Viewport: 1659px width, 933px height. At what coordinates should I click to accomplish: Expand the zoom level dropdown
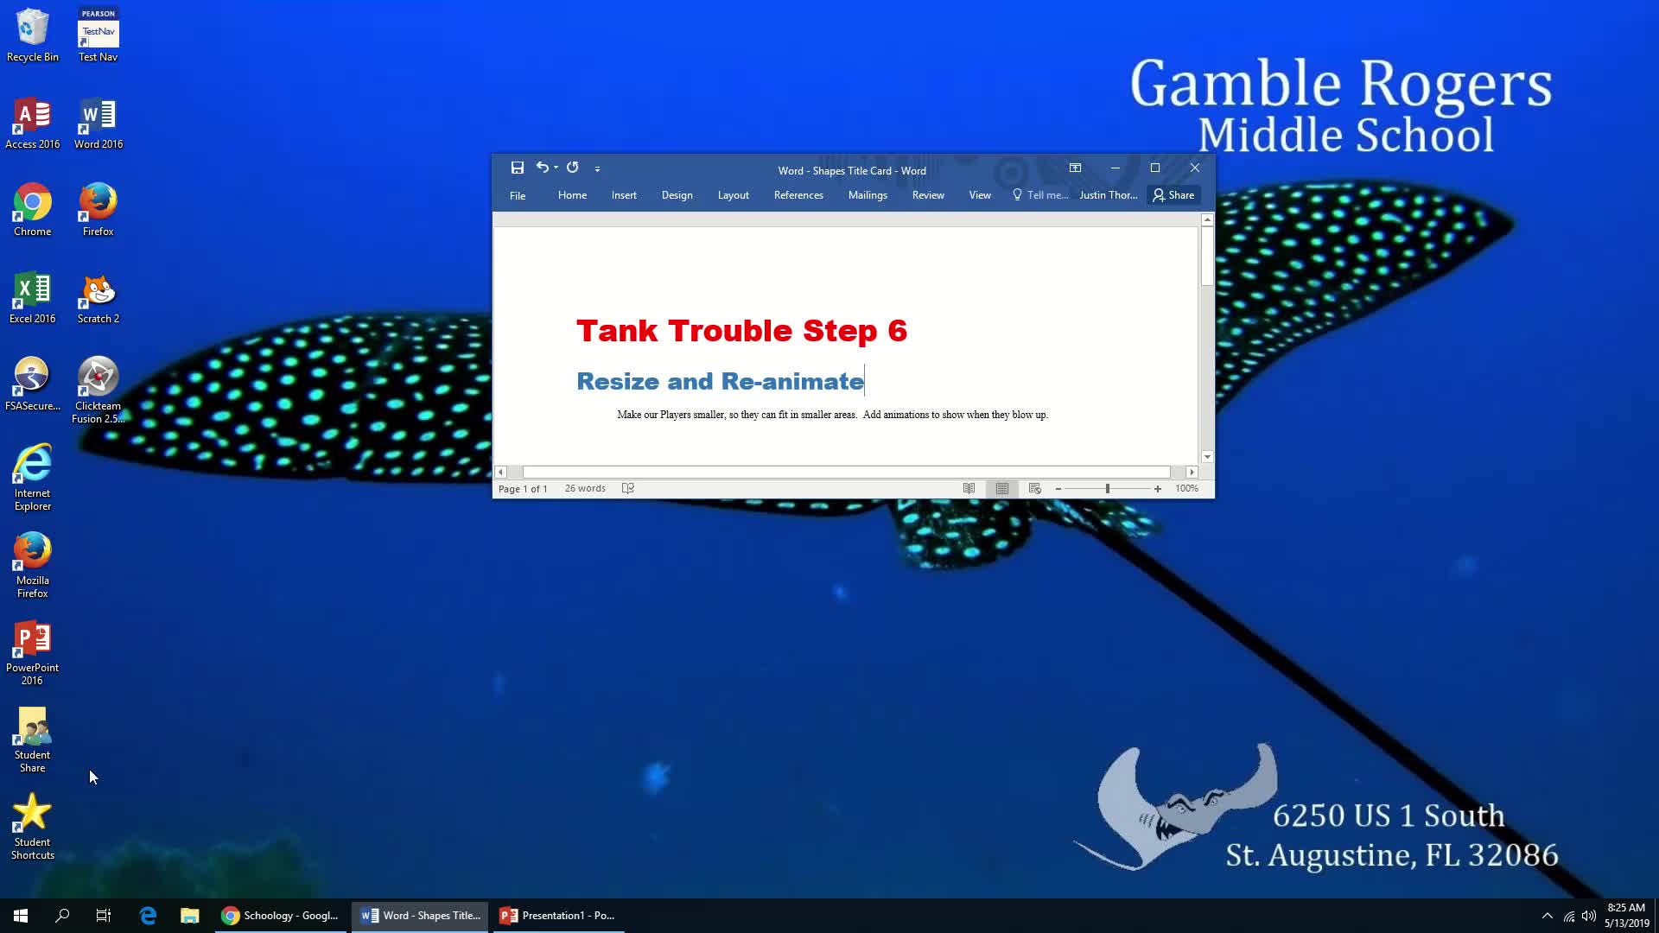point(1187,489)
